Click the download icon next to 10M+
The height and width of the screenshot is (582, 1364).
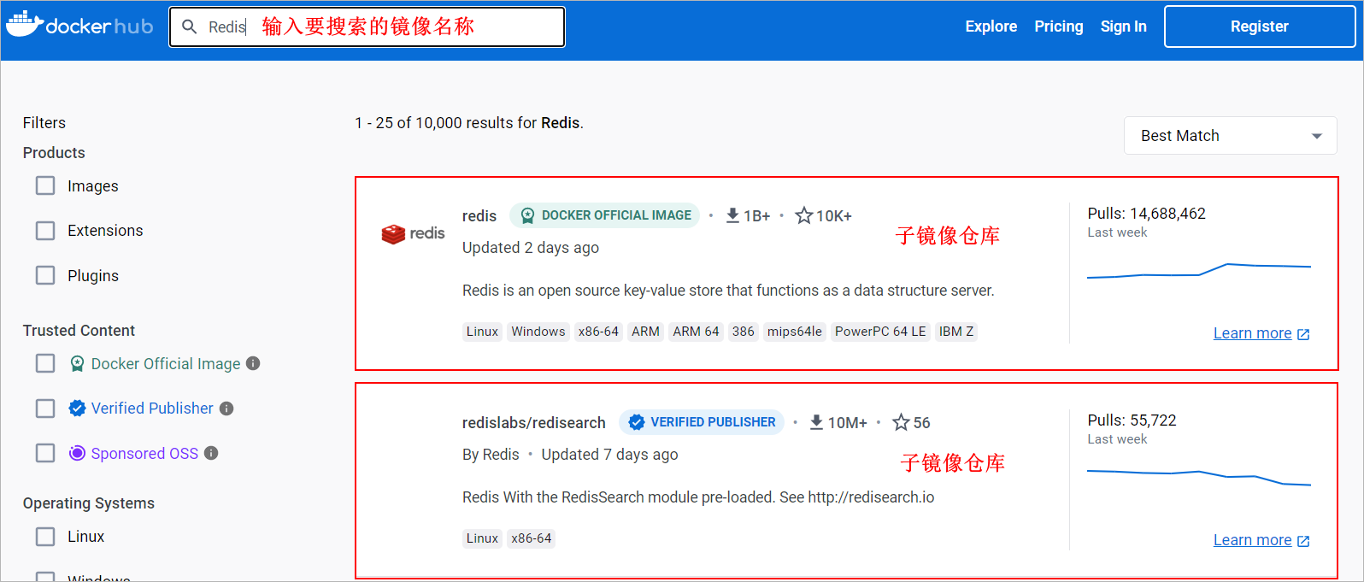tap(816, 422)
